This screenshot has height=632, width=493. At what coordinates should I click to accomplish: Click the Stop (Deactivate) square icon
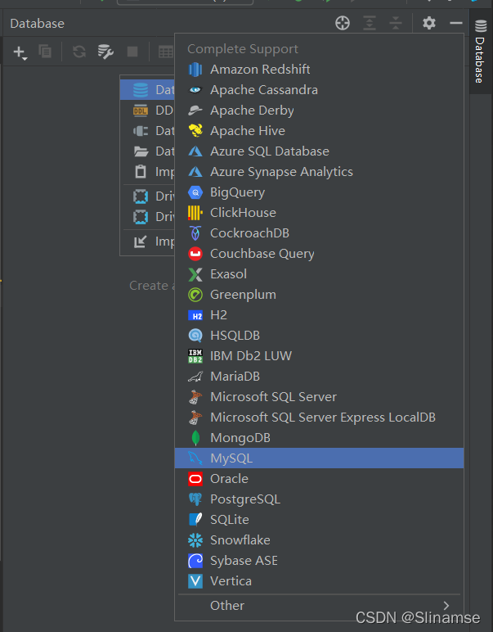coord(132,52)
